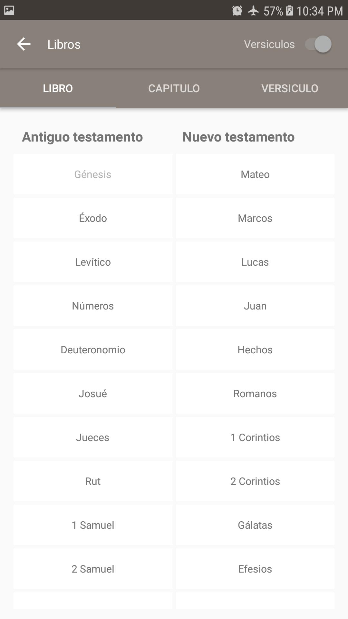Toggle the Versiculos switch
348x619 pixels.
[318, 44]
